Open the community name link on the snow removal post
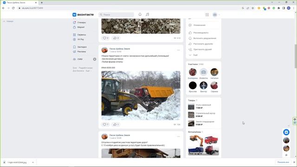297x167 pixels. 120,49
